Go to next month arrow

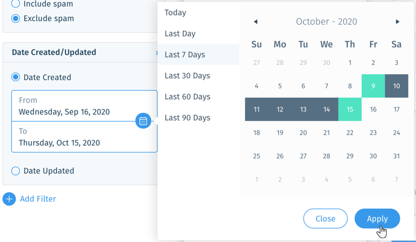tap(397, 22)
